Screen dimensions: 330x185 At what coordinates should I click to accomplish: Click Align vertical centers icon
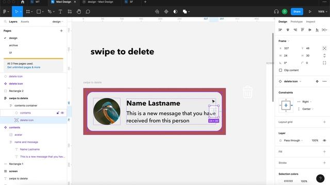[310, 30]
